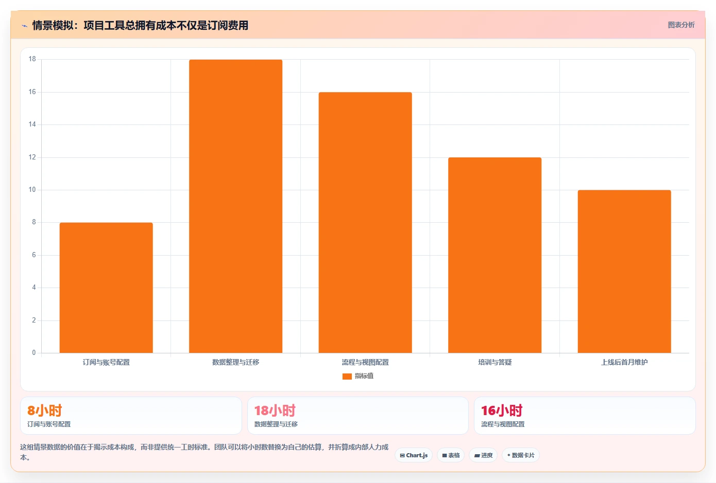The image size is (716, 483).
Task: Select the Chart.js tag pill
Action: coord(414,455)
